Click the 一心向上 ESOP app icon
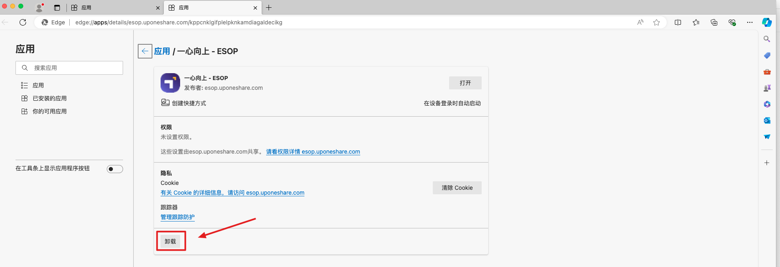Screen dimensions: 780x267 pyautogui.click(x=170, y=83)
